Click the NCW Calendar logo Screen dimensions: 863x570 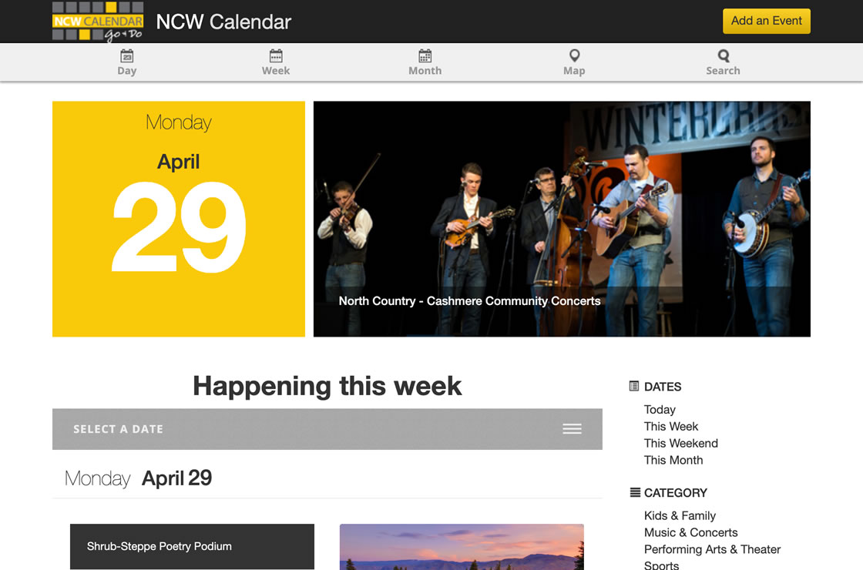98,22
